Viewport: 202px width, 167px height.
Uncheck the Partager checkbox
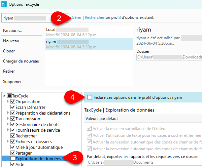coord(13,153)
